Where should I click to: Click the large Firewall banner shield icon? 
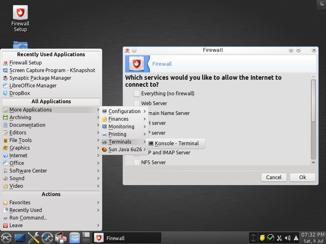tap(137, 64)
